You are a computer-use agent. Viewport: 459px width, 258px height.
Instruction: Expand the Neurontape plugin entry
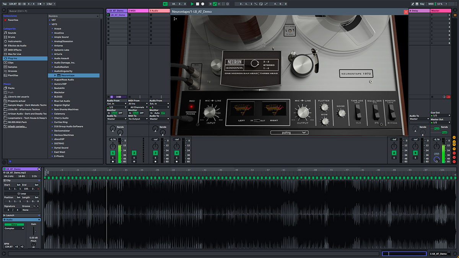coord(55,75)
